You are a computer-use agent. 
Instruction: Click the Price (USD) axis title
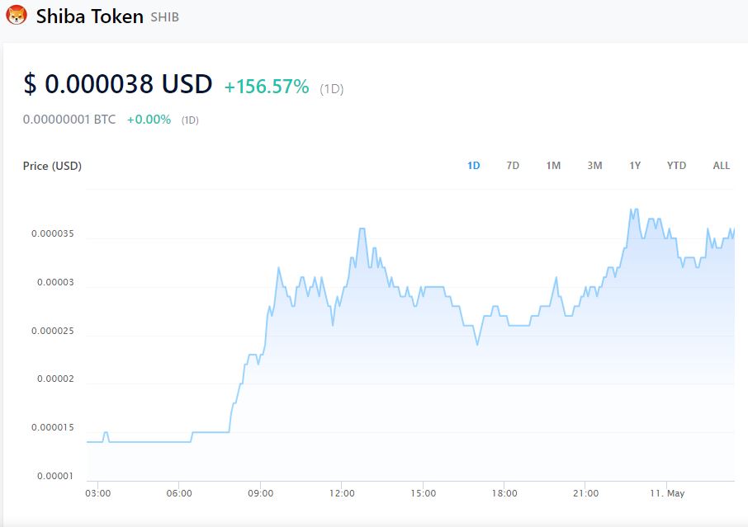pyautogui.click(x=52, y=166)
